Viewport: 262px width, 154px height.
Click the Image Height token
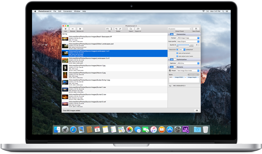coord(192,77)
